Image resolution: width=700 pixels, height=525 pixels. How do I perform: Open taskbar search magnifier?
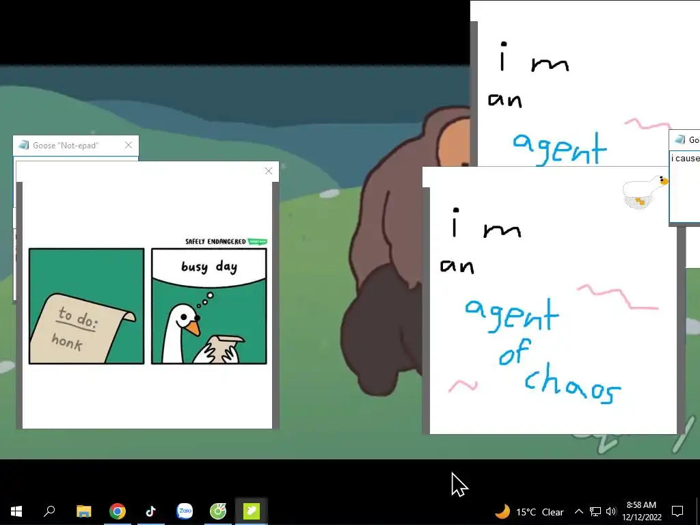point(49,511)
